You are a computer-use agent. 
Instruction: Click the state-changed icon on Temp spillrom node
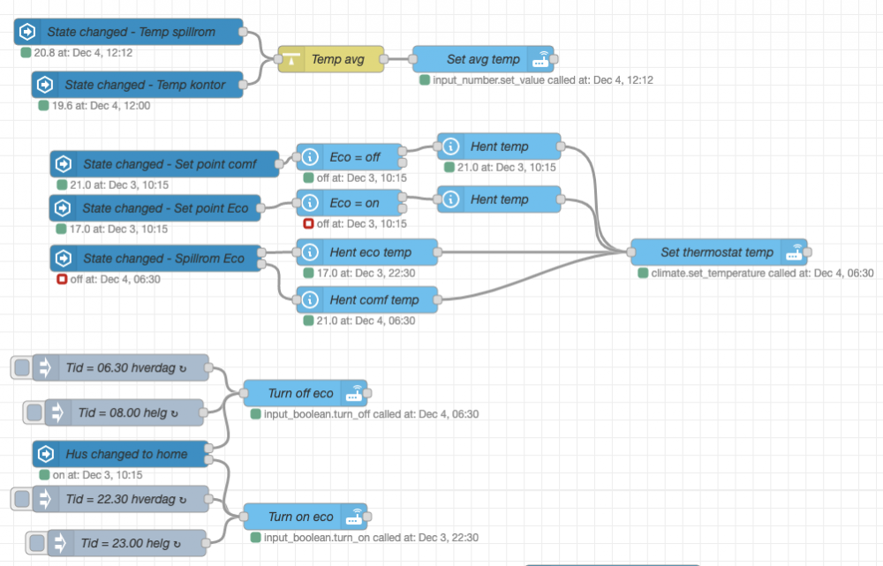pos(27,33)
